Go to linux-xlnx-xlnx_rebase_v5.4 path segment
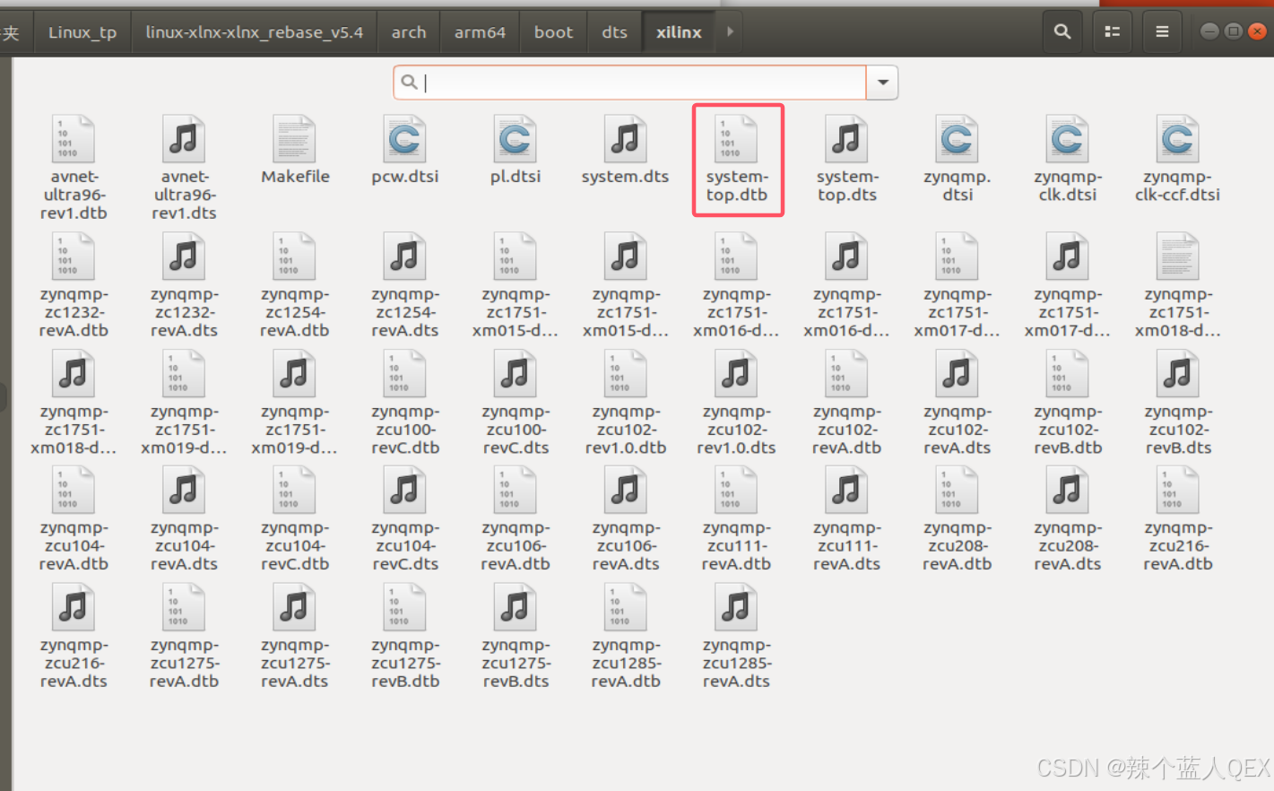 pyautogui.click(x=254, y=32)
